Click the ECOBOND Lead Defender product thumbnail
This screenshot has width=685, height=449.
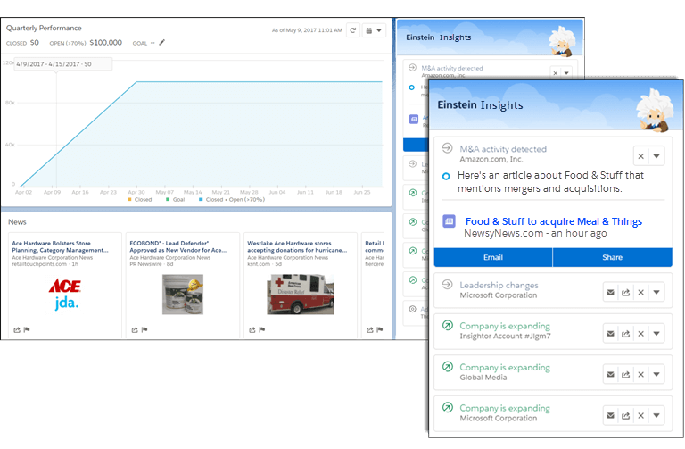182,294
